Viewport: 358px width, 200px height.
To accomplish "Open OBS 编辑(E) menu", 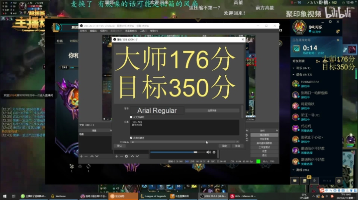I will (93, 31).
